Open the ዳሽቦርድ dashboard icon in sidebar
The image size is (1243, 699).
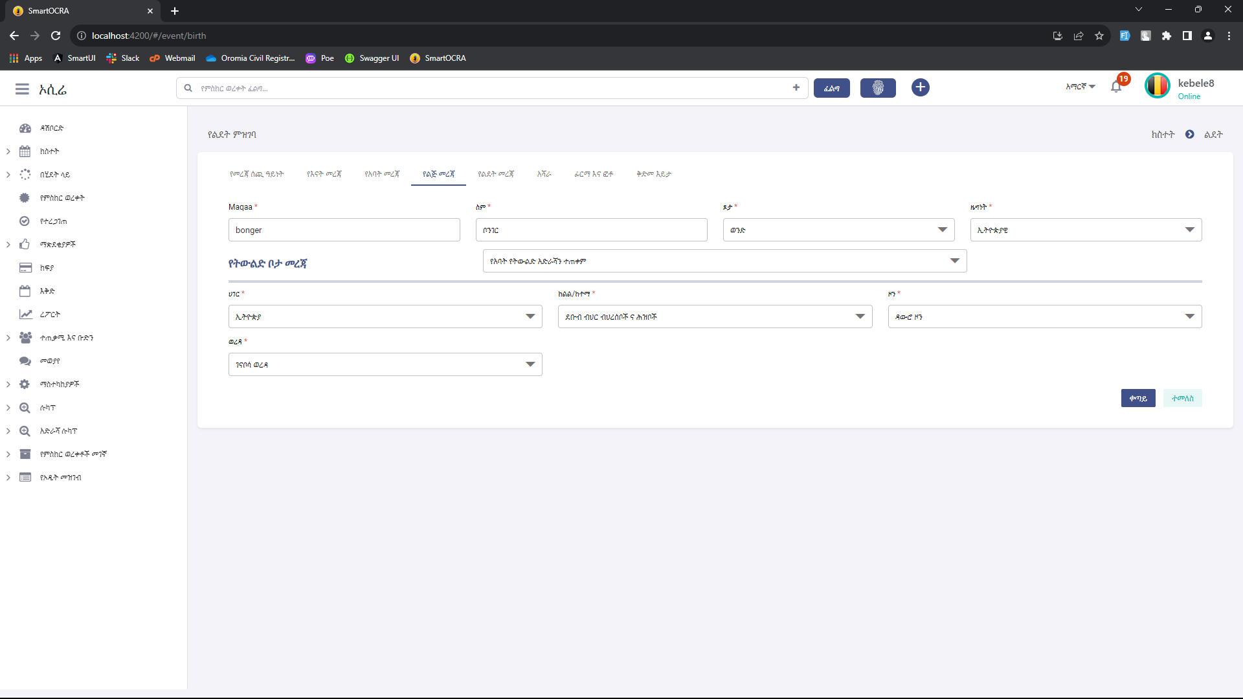click(x=25, y=128)
